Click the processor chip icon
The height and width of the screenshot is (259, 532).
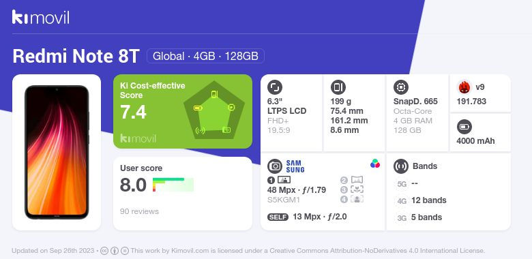point(400,87)
